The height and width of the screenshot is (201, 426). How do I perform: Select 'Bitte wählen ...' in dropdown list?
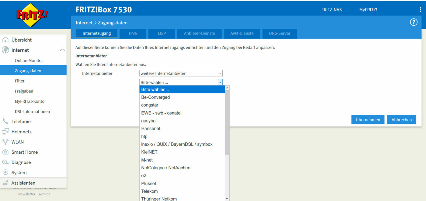(182, 89)
